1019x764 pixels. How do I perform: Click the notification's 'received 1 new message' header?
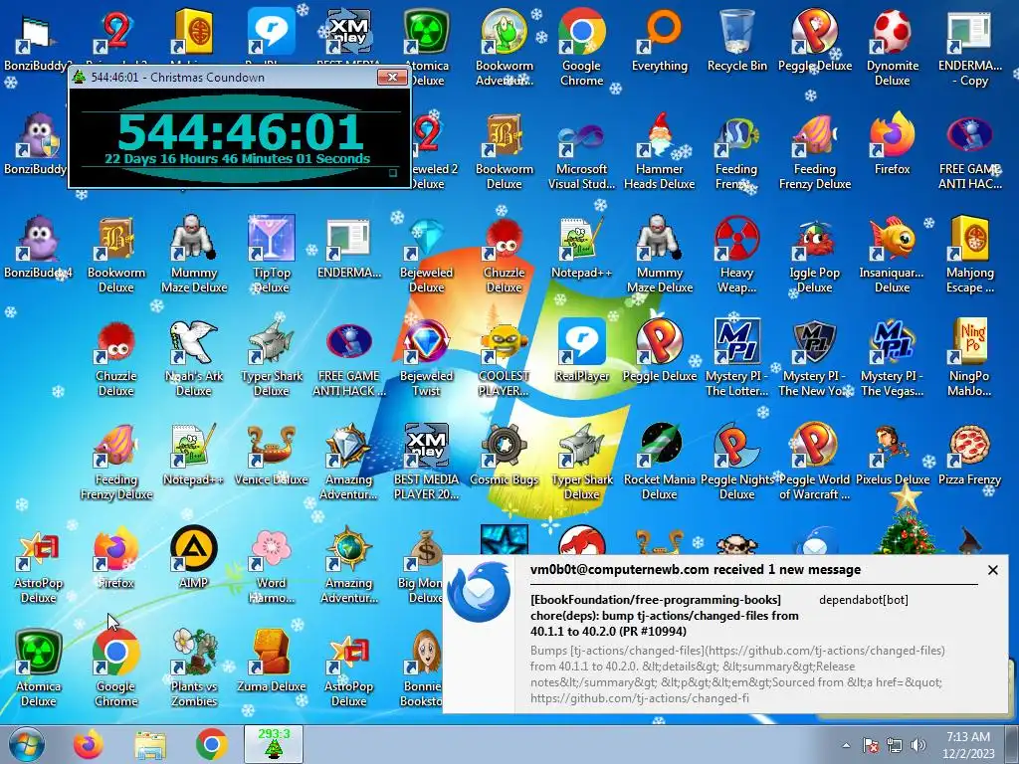(x=696, y=570)
